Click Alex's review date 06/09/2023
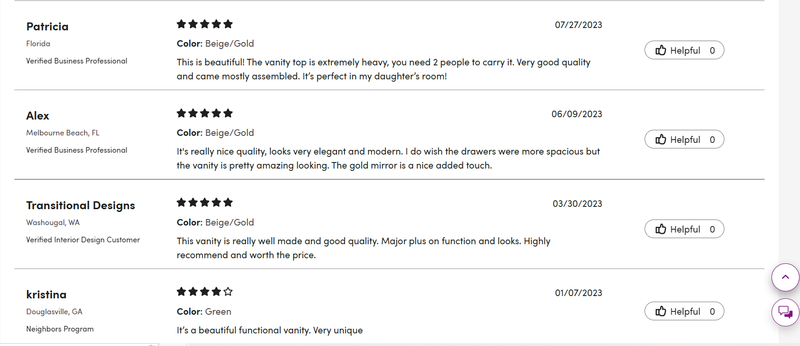The width and height of the screenshot is (800, 346). [576, 114]
